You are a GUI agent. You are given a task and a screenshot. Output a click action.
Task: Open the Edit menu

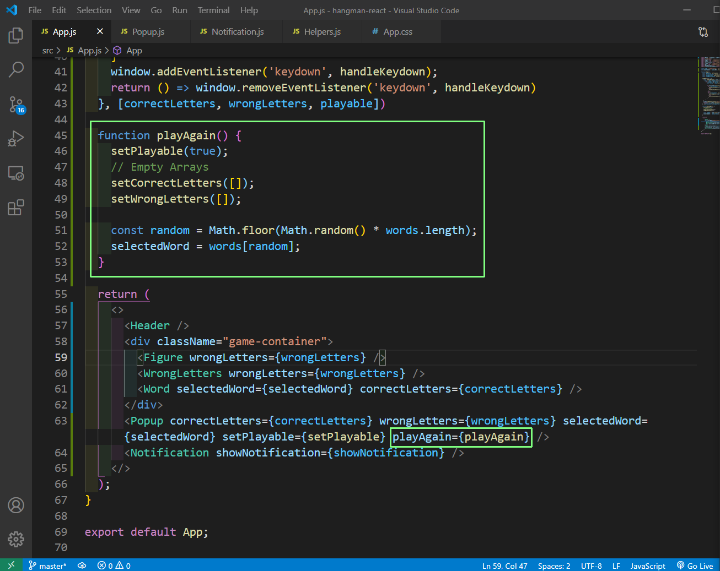click(59, 10)
